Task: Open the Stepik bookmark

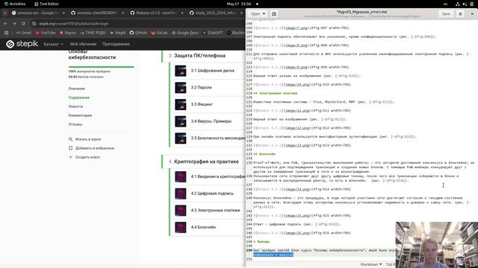Action: pyautogui.click(x=118, y=33)
